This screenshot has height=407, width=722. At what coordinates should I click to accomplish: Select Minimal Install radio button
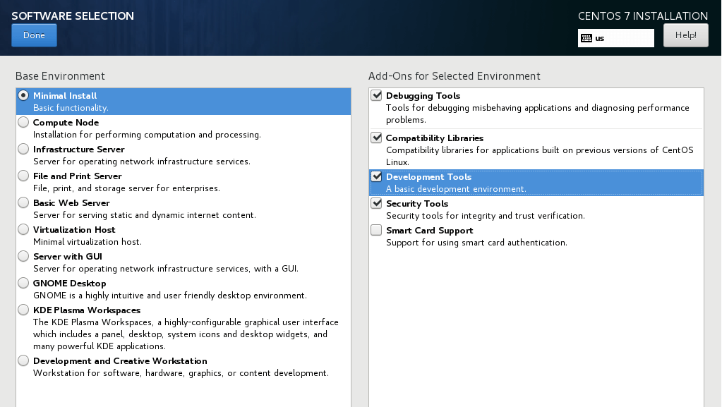pyautogui.click(x=24, y=95)
